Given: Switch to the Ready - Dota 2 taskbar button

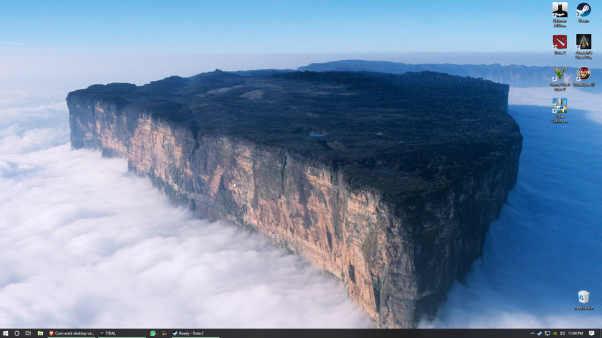Looking at the screenshot, I should 195,333.
